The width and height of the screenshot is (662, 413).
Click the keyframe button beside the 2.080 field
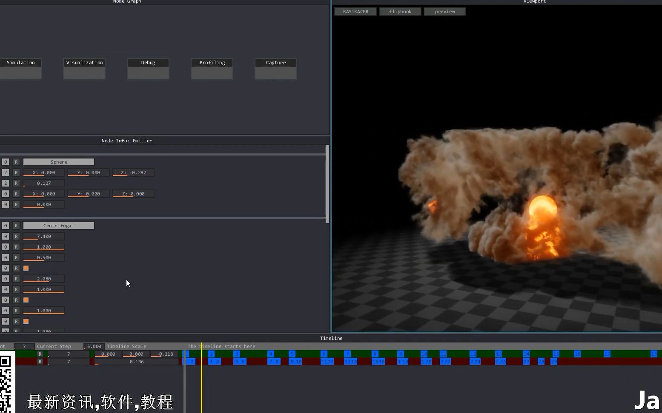point(5,279)
